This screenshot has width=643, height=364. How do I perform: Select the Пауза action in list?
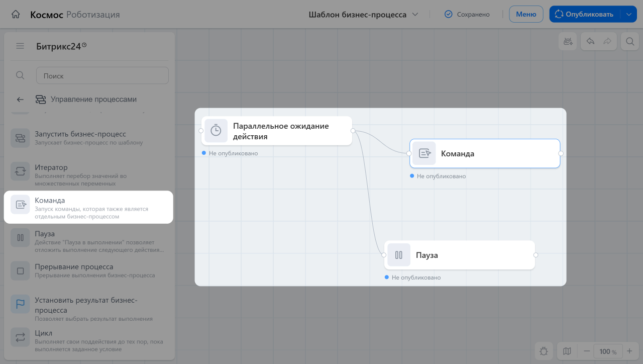point(88,240)
